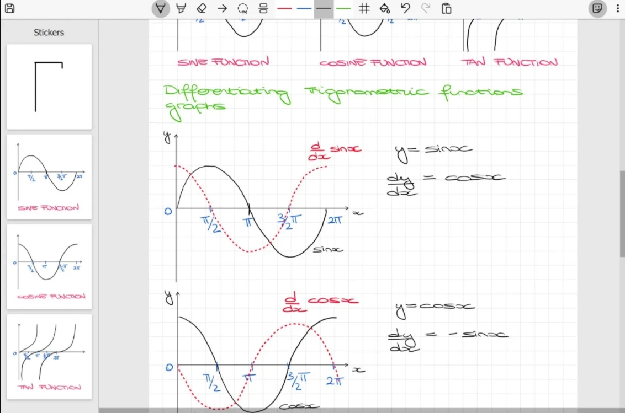Save the note with the save icon
The width and height of the screenshot is (625, 413).
tap(9, 8)
